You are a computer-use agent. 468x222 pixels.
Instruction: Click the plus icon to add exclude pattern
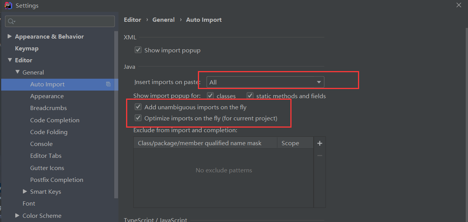click(320, 143)
